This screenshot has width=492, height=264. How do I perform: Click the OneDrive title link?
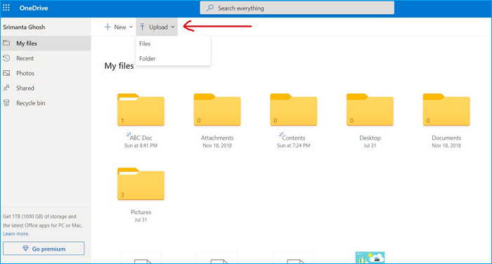click(x=34, y=8)
